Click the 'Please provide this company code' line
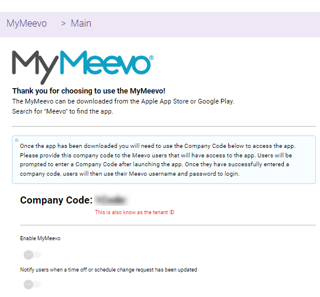320x297 pixels. click(x=156, y=156)
